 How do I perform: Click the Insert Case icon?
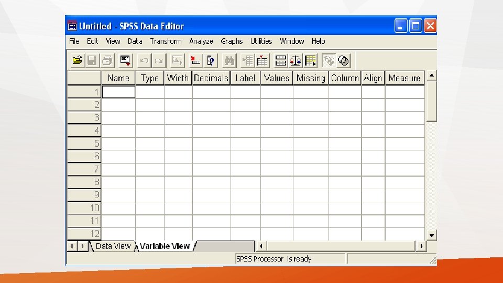(247, 60)
